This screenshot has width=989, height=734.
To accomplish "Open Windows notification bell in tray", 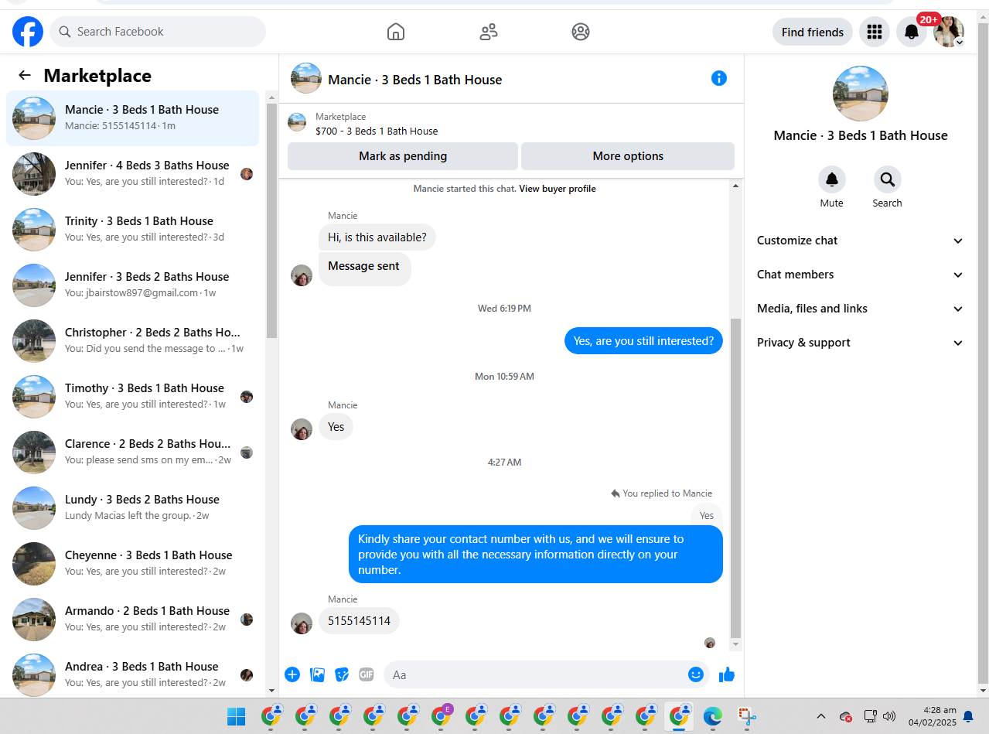I will pyautogui.click(x=968, y=716).
